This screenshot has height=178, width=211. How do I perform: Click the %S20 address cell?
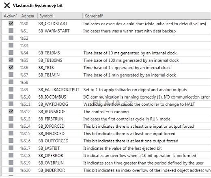pyautogui.click(x=25, y=170)
